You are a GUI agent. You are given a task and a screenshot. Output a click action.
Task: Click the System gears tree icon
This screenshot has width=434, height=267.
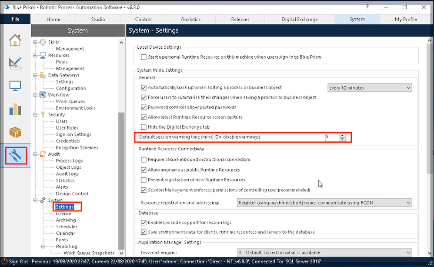click(43, 200)
